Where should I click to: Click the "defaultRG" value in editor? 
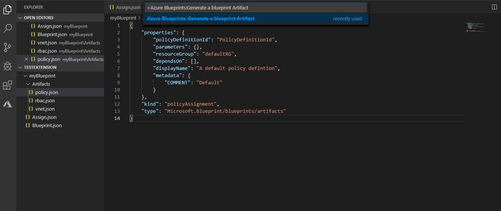[x=219, y=54]
